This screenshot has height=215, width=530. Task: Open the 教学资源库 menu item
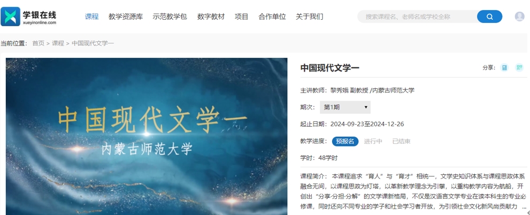coord(126,17)
